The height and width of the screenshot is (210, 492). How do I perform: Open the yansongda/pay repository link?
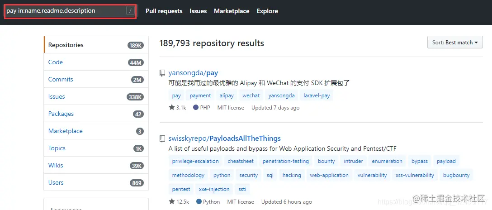pos(193,73)
